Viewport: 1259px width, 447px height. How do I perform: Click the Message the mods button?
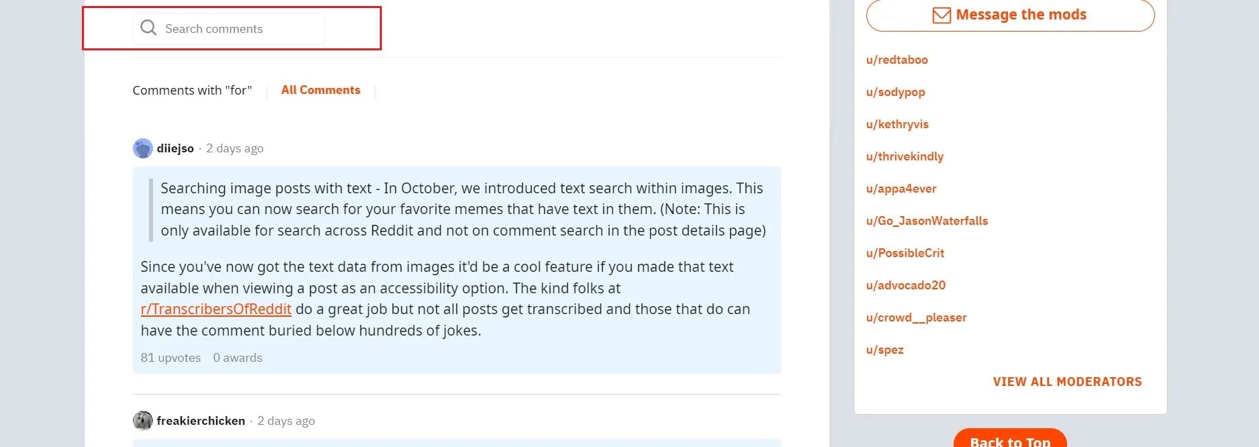click(1010, 15)
